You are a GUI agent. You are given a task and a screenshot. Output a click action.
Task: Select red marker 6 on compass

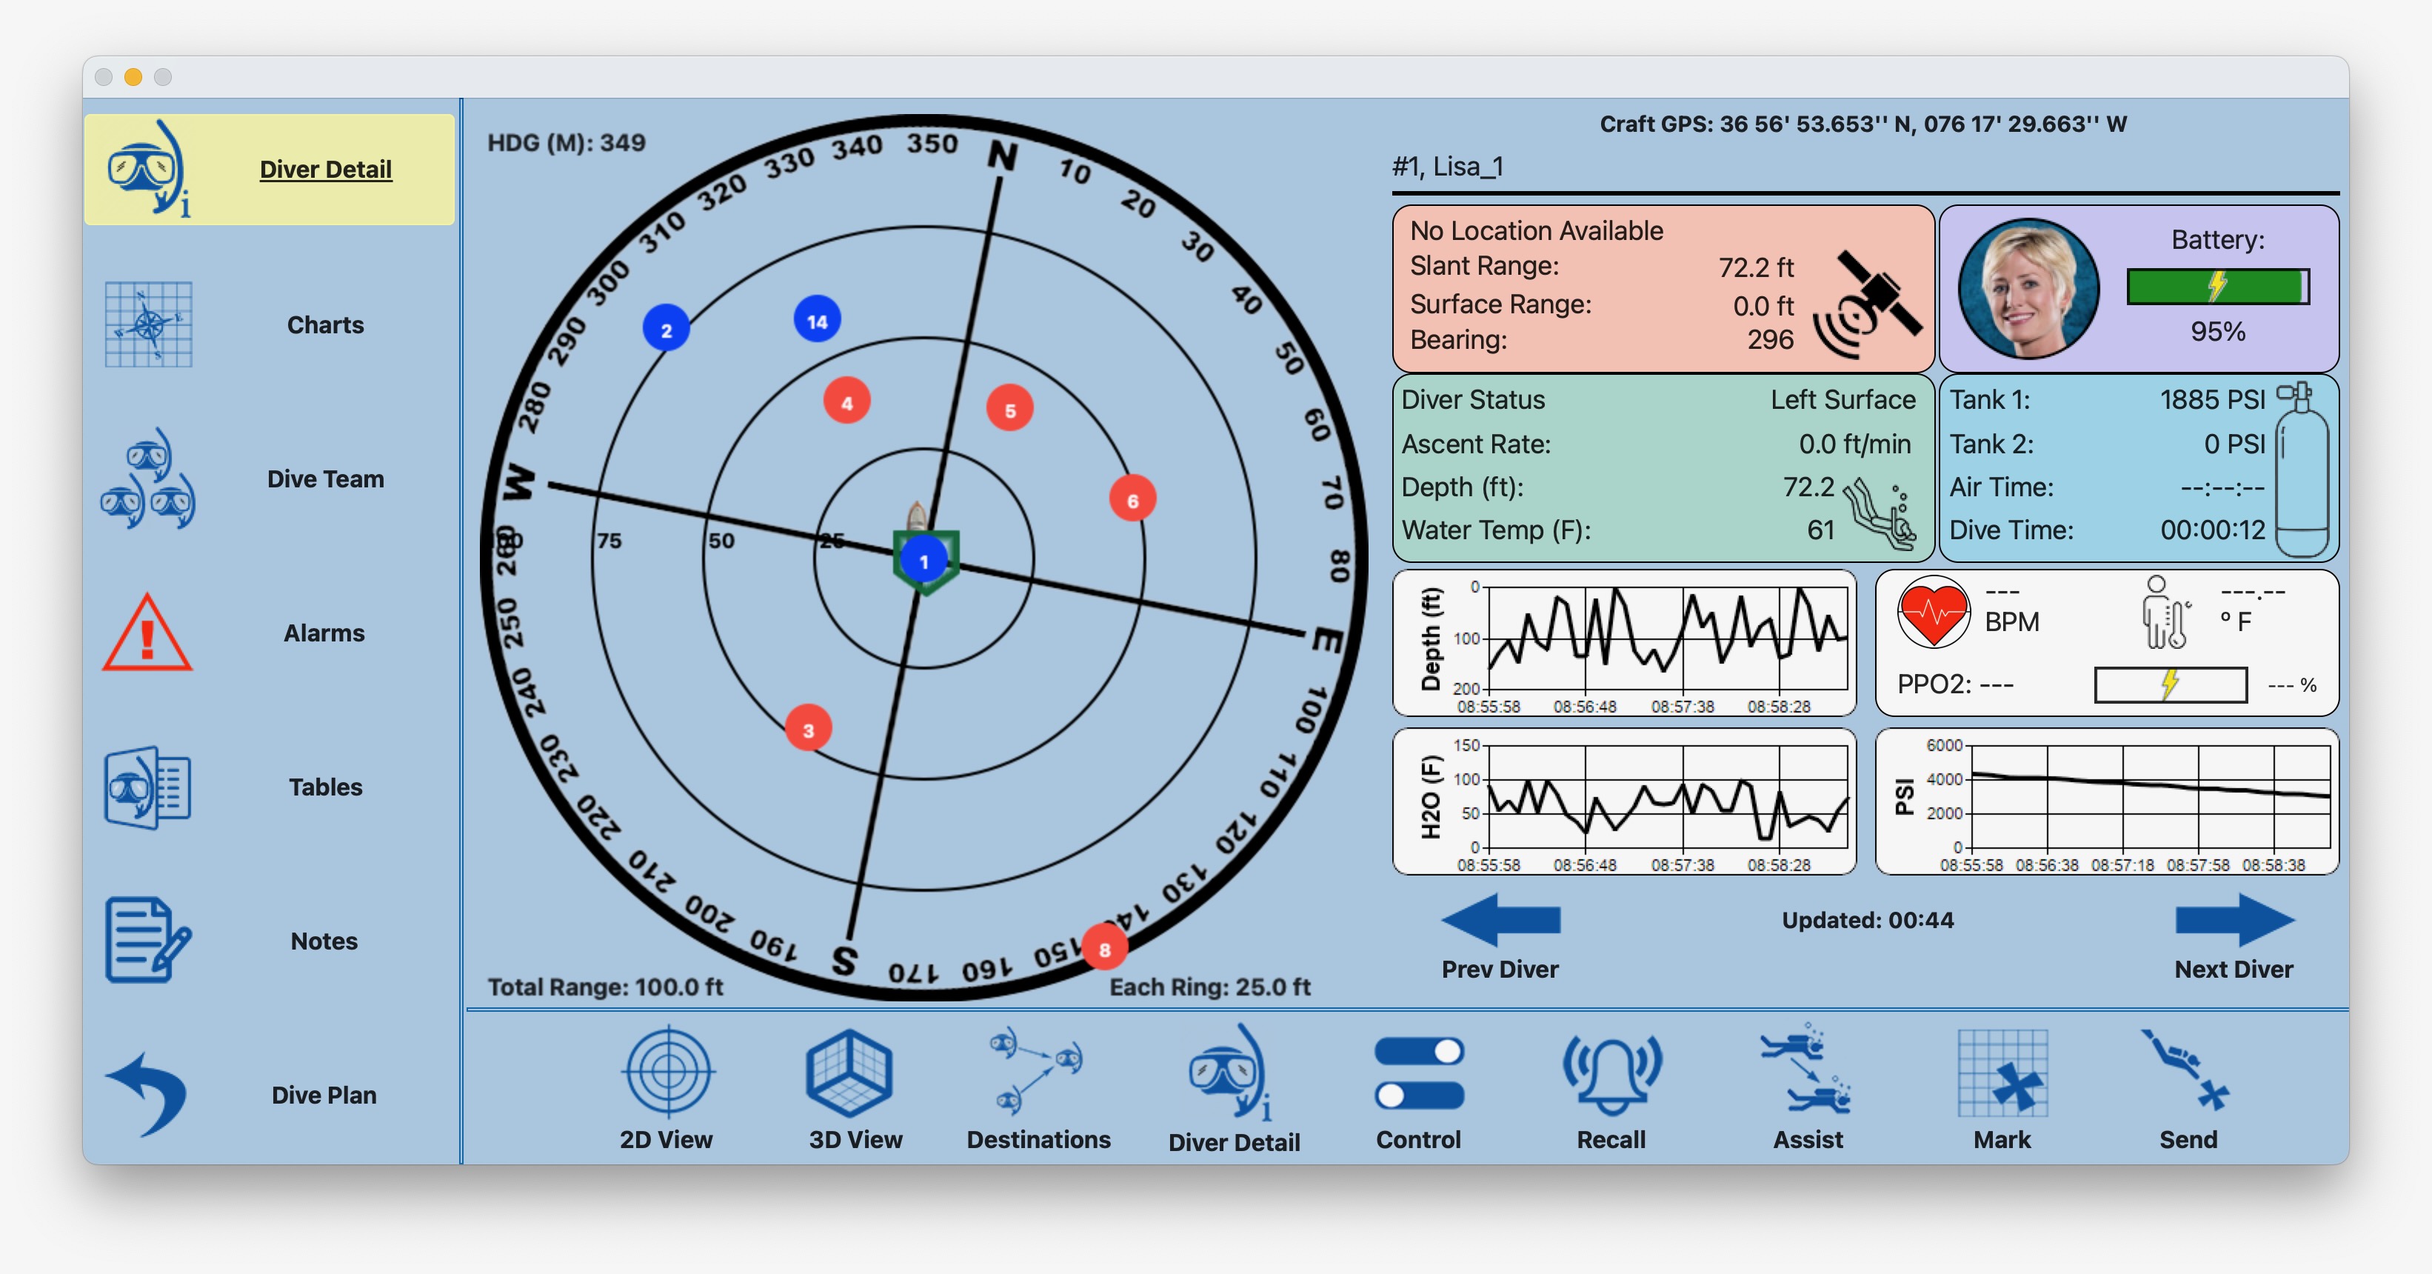click(x=1132, y=499)
